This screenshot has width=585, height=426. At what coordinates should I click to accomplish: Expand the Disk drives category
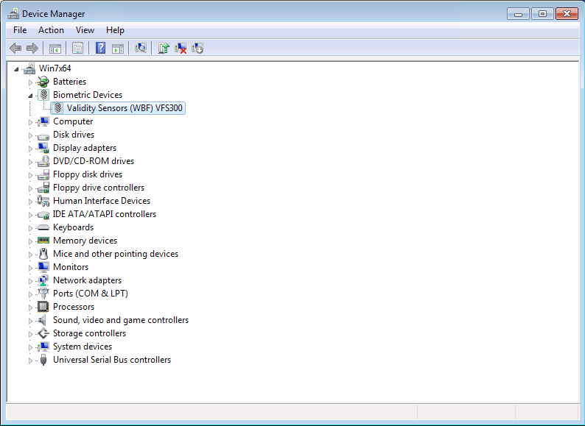point(31,135)
